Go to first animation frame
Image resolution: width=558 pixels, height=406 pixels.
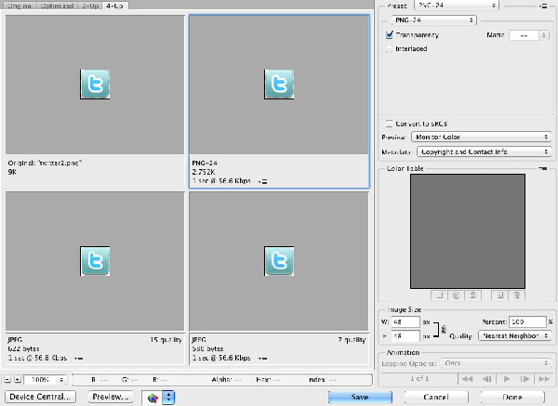click(x=467, y=379)
